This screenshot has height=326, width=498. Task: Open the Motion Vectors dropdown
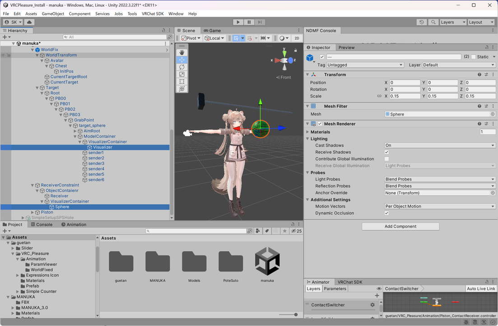point(440,206)
